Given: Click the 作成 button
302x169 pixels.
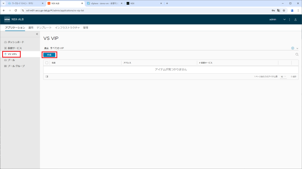Looking at the screenshot, I should tap(49, 55).
